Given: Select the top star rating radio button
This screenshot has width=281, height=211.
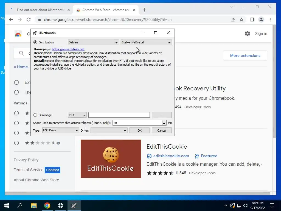Looking at the screenshot, I should coord(16,113).
